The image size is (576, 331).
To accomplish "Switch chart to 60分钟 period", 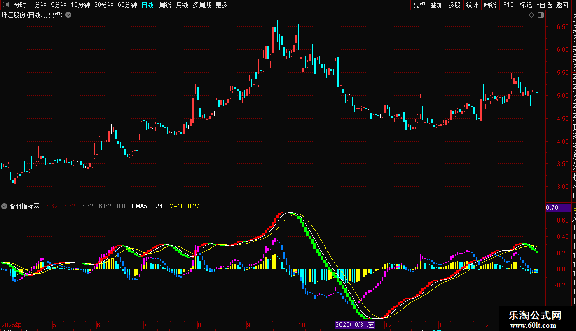I will point(127,5).
